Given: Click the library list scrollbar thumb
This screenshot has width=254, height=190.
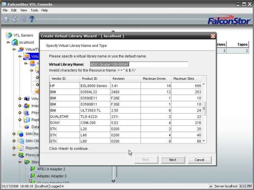Looking at the screenshot, I should tap(204, 109).
